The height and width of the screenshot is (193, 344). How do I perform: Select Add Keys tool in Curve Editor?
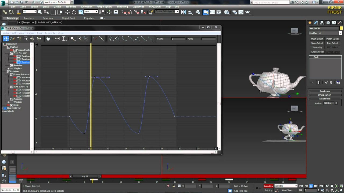click(19, 39)
